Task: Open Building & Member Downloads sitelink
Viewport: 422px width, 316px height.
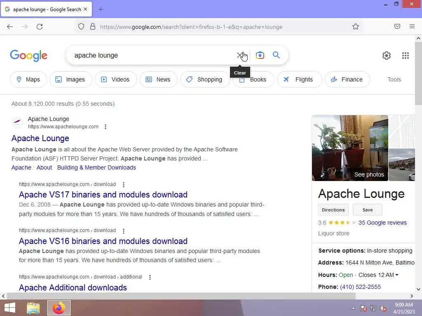Action: [96, 167]
